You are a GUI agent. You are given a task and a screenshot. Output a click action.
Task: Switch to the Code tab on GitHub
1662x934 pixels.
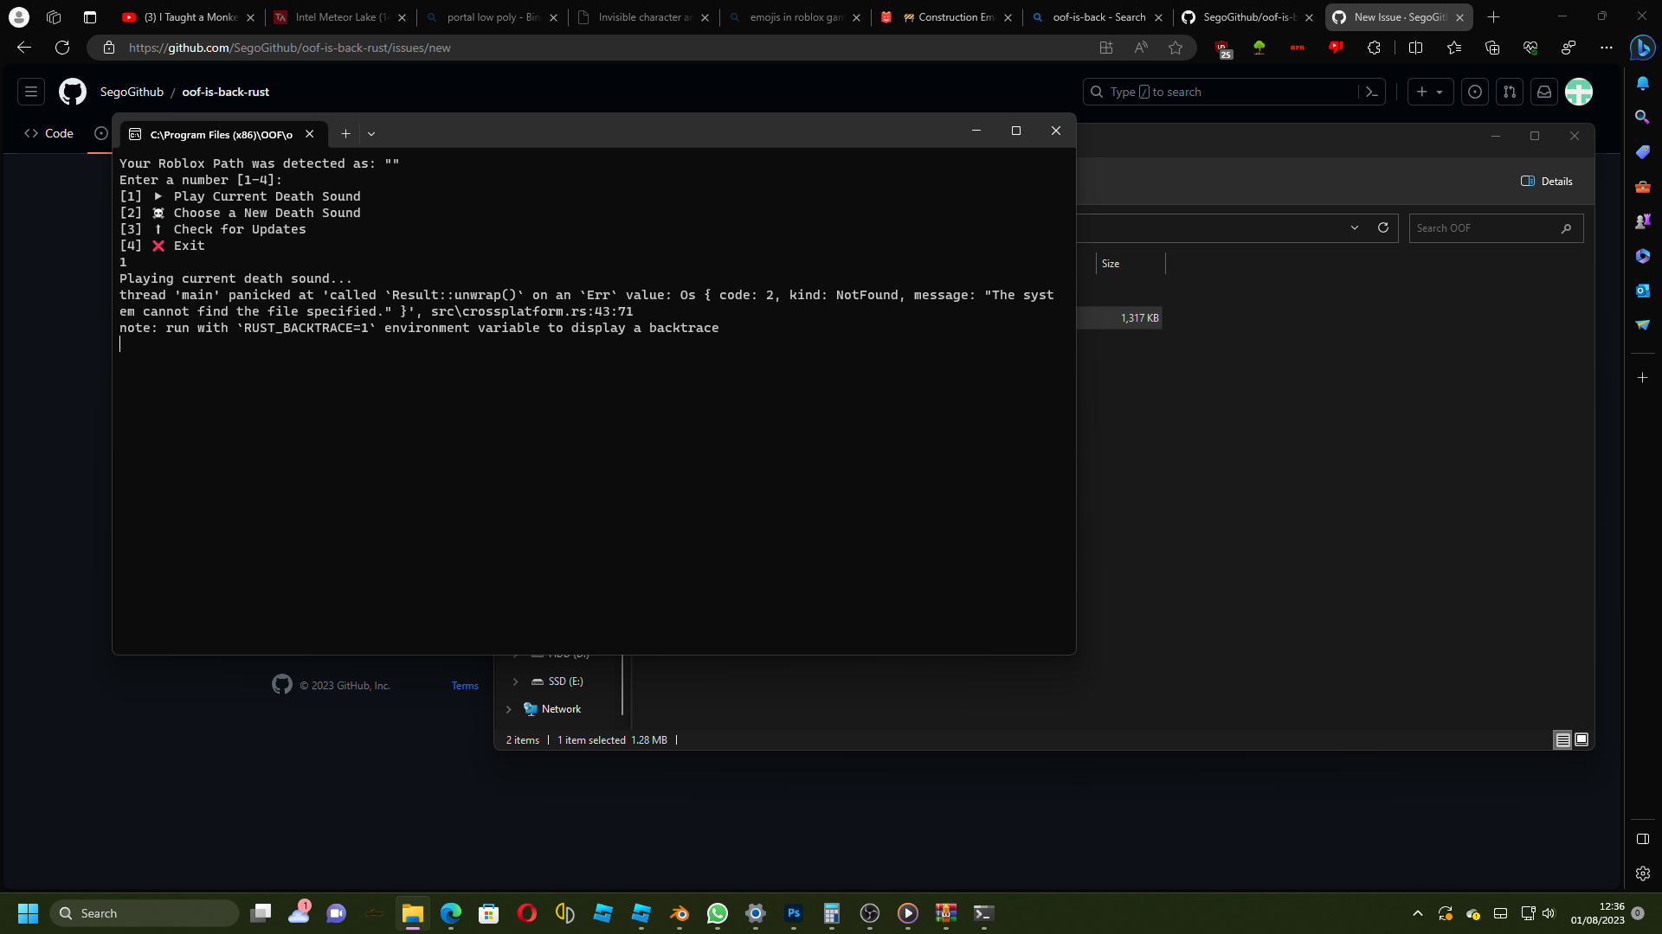pos(48,133)
